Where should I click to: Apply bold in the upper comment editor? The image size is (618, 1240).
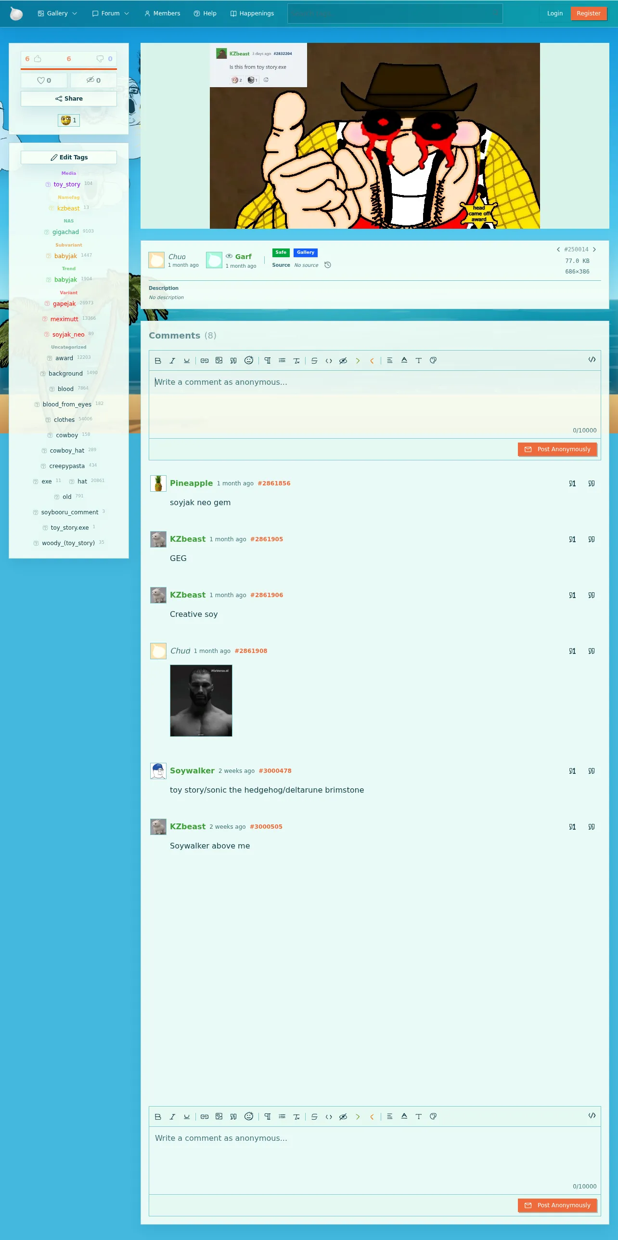tap(158, 361)
